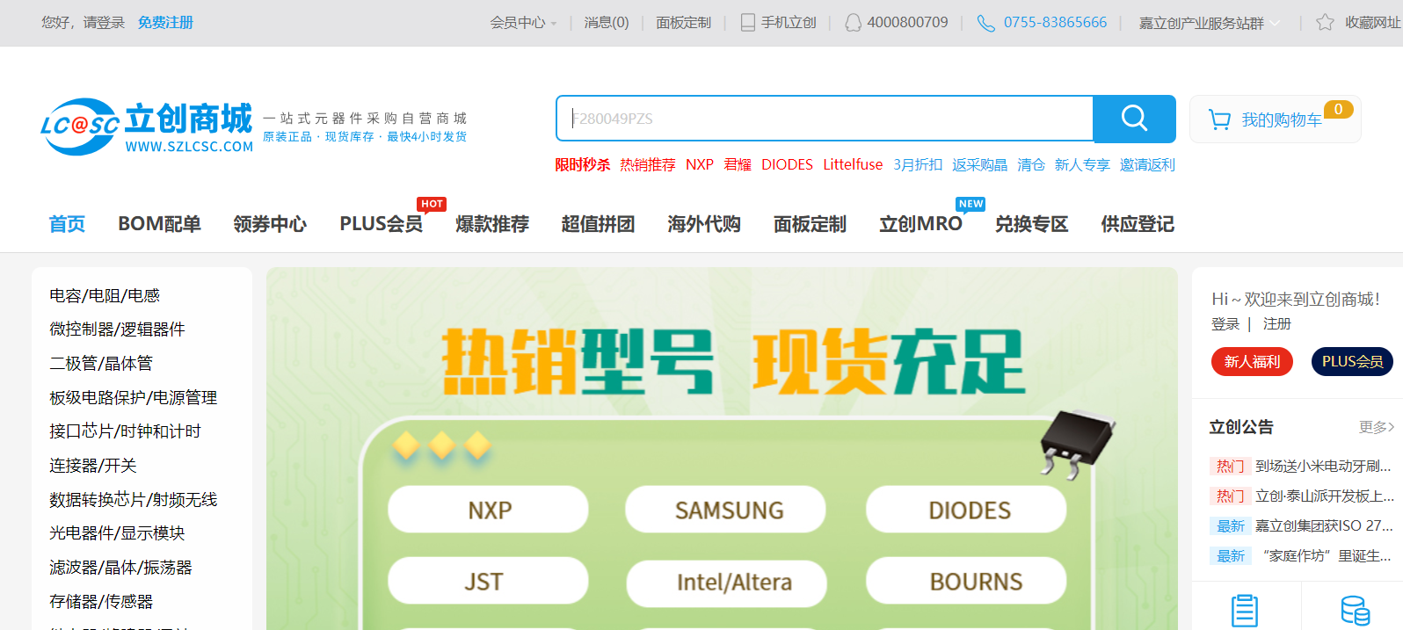Viewport: 1403px width, 630px height.
Task: Click the 新人专享 link
Action: click(x=1082, y=165)
